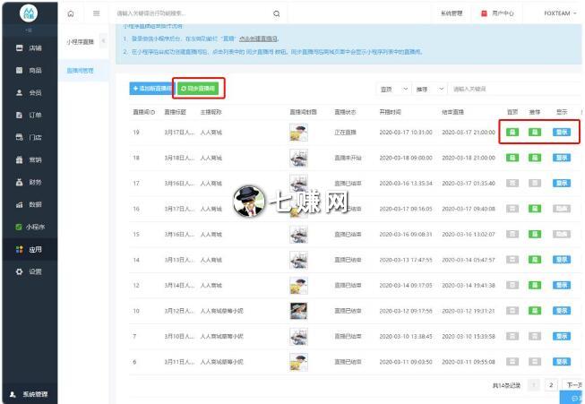Open 用户中心 with the red icon
The height and width of the screenshot is (404, 585).
tap(497, 13)
